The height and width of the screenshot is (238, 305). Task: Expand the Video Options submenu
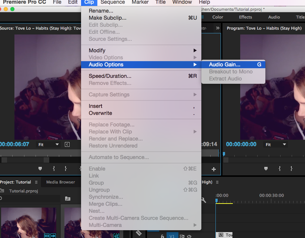tap(141, 57)
